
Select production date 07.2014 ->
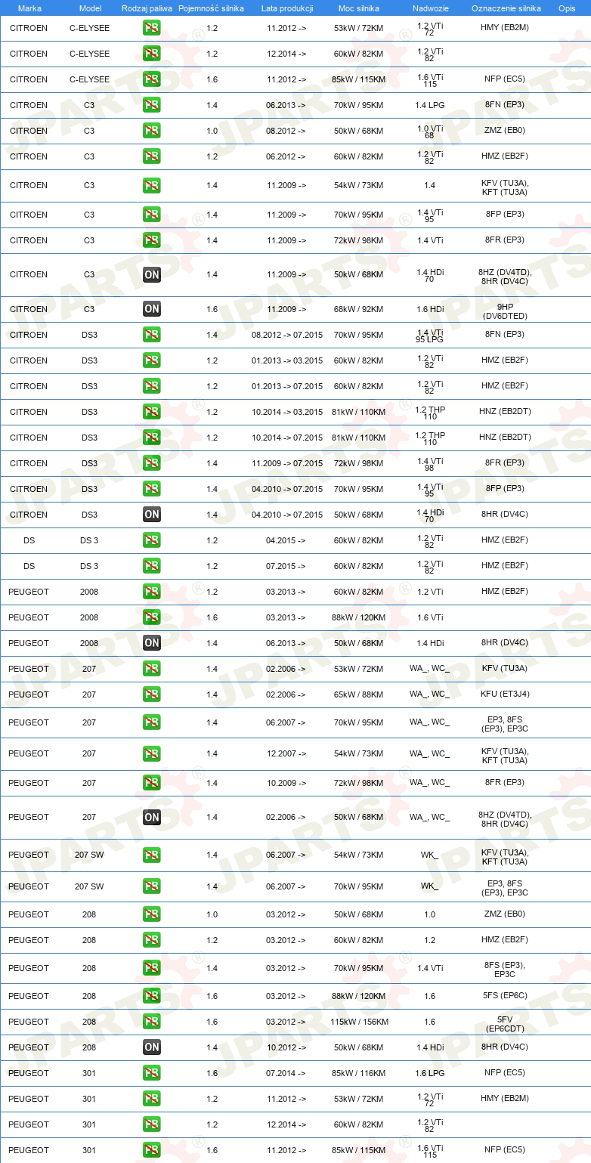pyautogui.click(x=286, y=1073)
